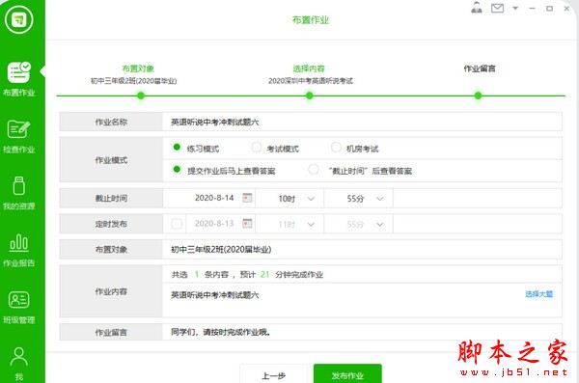Click the 作业留言 progress dot
This screenshot has height=383, width=579.
(478, 96)
